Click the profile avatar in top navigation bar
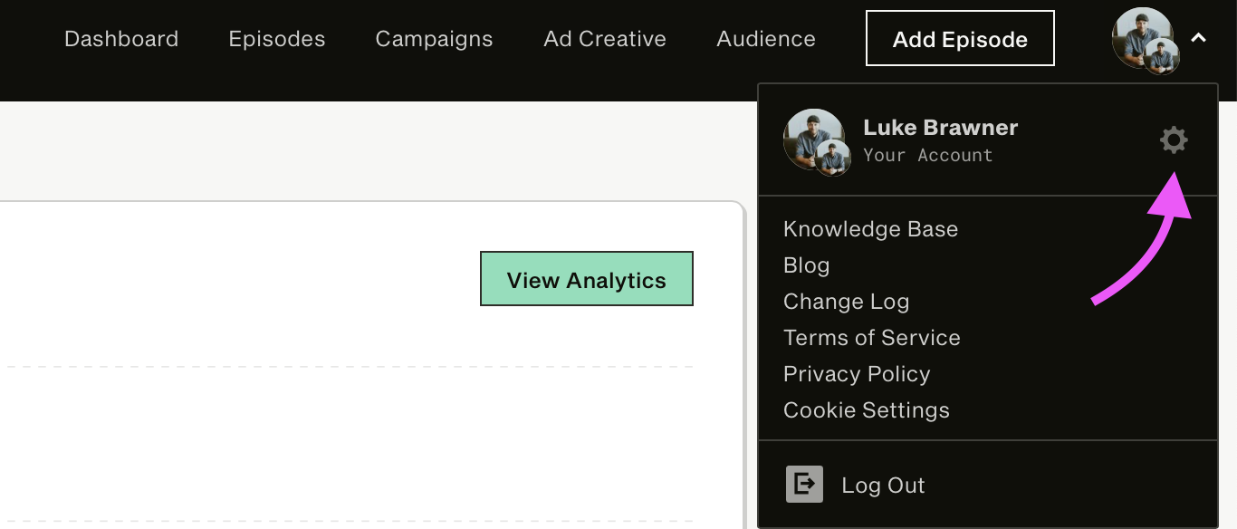 tap(1145, 40)
